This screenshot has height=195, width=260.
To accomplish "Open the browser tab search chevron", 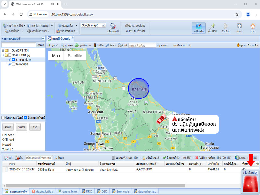I will point(5,4).
